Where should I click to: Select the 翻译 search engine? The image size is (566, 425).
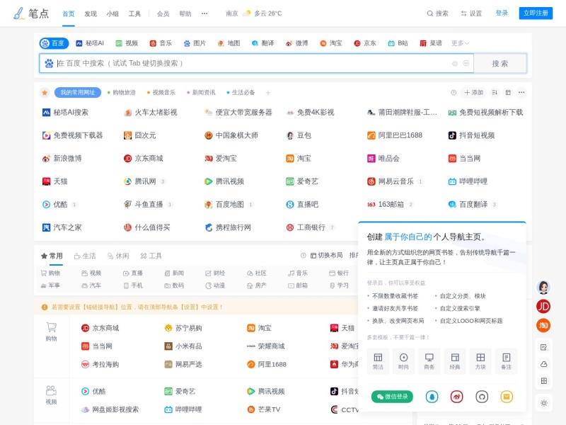(262, 43)
